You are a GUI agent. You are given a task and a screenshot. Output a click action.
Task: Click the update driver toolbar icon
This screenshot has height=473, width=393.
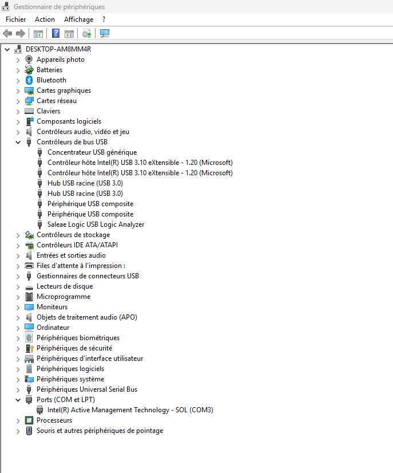pos(86,33)
